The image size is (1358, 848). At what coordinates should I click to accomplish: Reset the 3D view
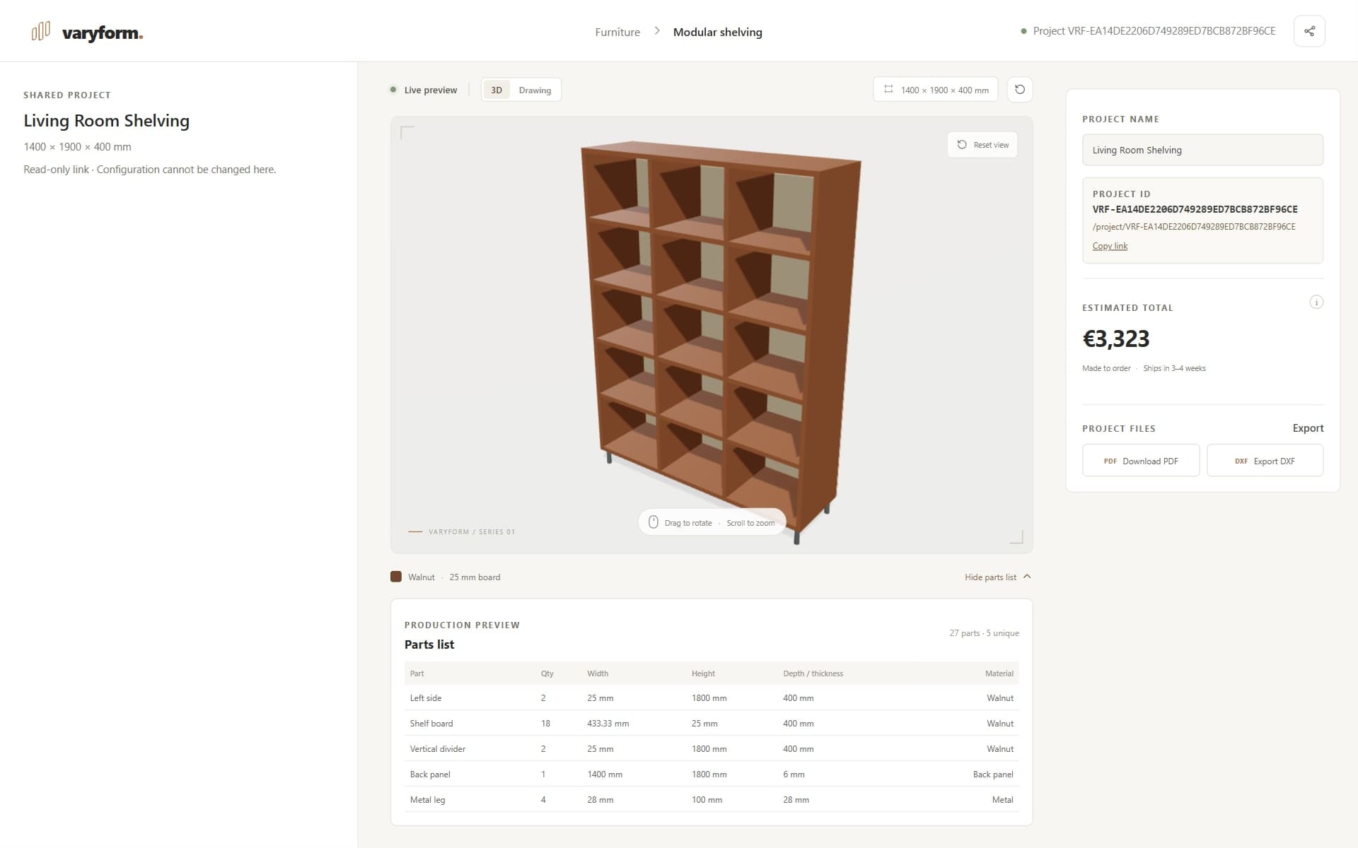tap(982, 145)
